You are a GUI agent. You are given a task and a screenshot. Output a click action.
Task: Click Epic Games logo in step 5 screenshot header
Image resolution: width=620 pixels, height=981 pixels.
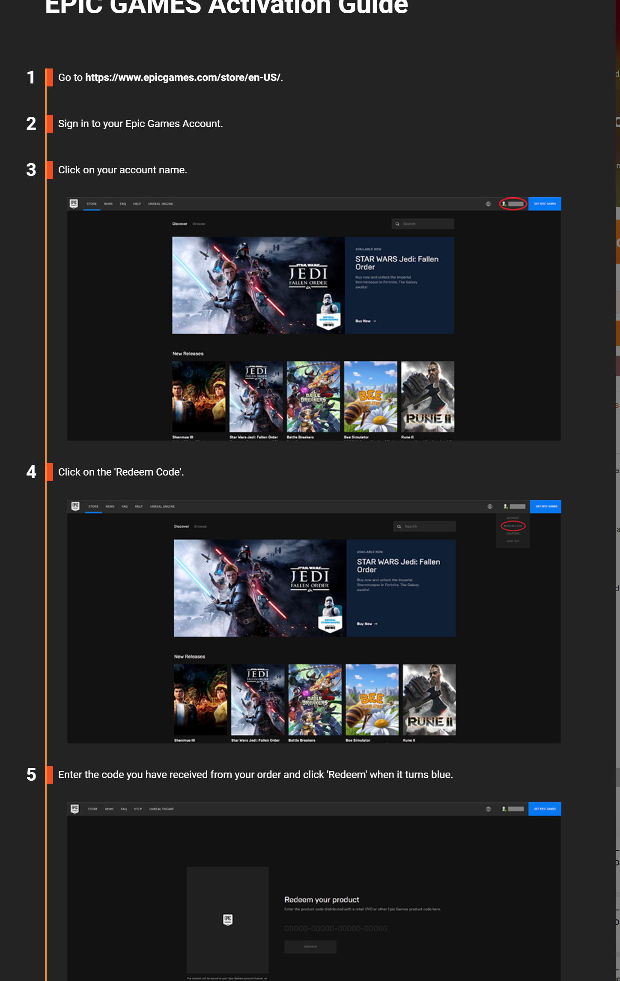point(75,809)
